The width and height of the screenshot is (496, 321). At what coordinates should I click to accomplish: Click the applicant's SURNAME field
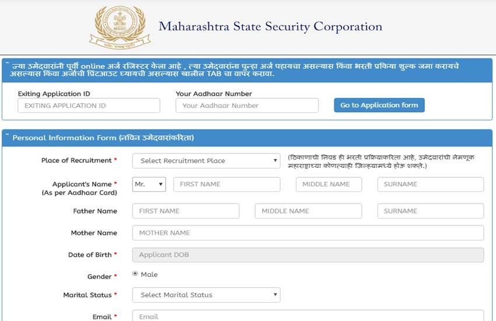click(x=430, y=184)
